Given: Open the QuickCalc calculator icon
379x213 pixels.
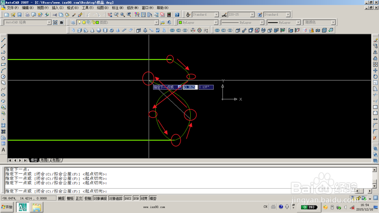Looking at the screenshot, I should coord(169,15).
